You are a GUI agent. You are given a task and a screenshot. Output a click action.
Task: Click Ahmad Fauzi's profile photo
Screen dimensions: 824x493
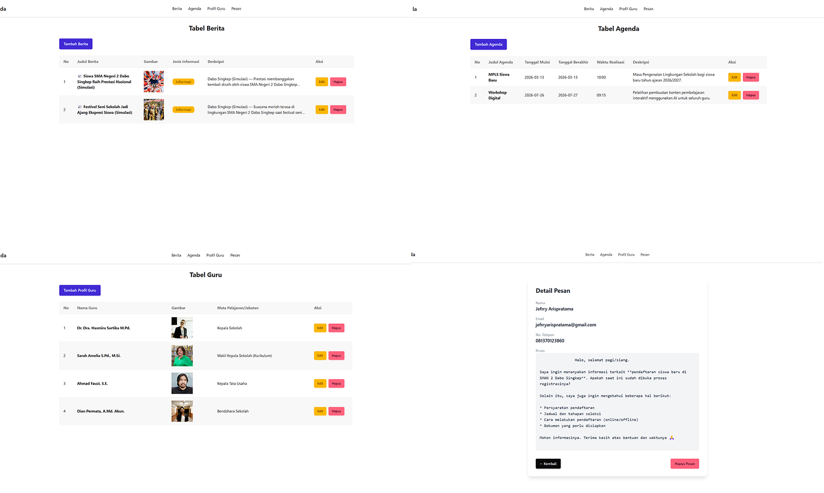(x=182, y=383)
